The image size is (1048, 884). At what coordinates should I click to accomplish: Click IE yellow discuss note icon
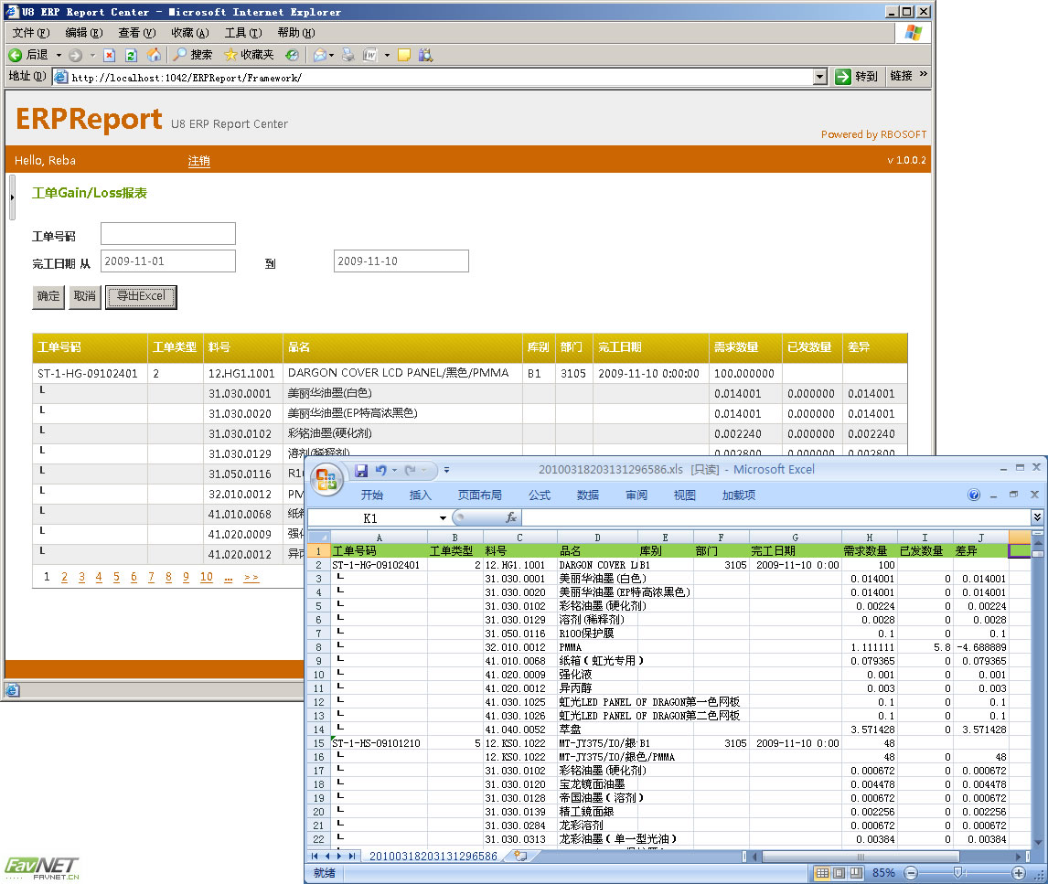404,55
